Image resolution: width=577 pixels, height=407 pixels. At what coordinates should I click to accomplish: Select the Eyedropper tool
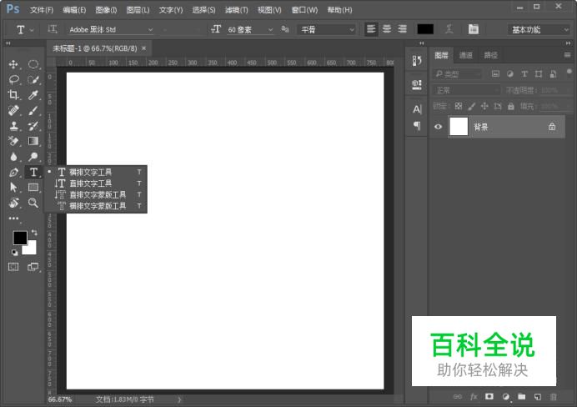tap(33, 95)
